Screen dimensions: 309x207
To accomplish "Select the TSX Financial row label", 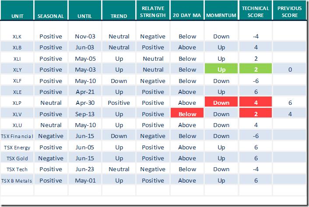I will [17, 136].
